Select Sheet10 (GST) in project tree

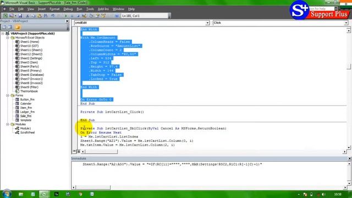click(29, 46)
